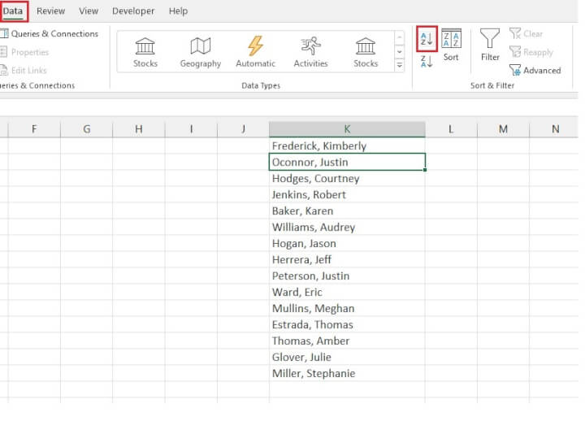The width and height of the screenshot is (585, 421).
Task: Select the Geography data type
Action: coord(200,51)
